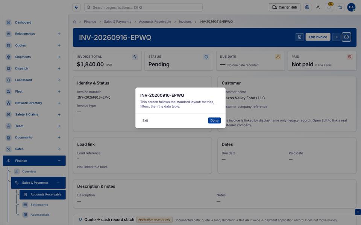Click the blue plus floating button
This screenshot has width=361, height=225.
tap(358, 212)
